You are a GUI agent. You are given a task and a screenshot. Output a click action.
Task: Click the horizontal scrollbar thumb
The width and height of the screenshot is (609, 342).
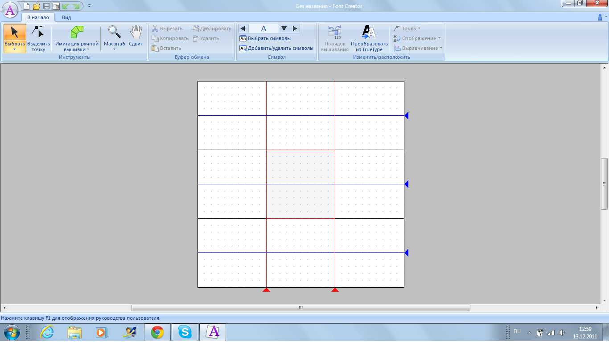point(300,308)
